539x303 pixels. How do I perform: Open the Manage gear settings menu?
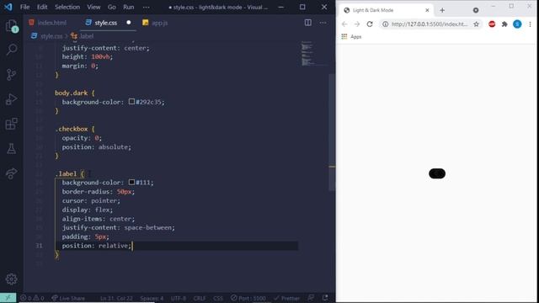(x=11, y=279)
